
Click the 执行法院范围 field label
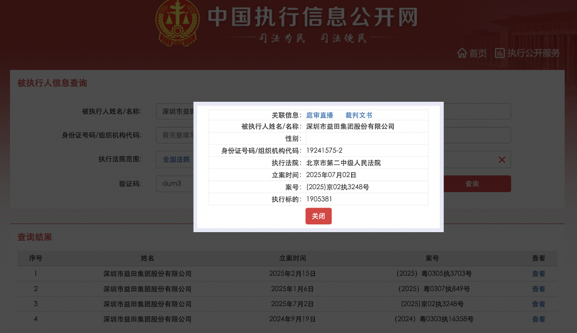point(120,159)
